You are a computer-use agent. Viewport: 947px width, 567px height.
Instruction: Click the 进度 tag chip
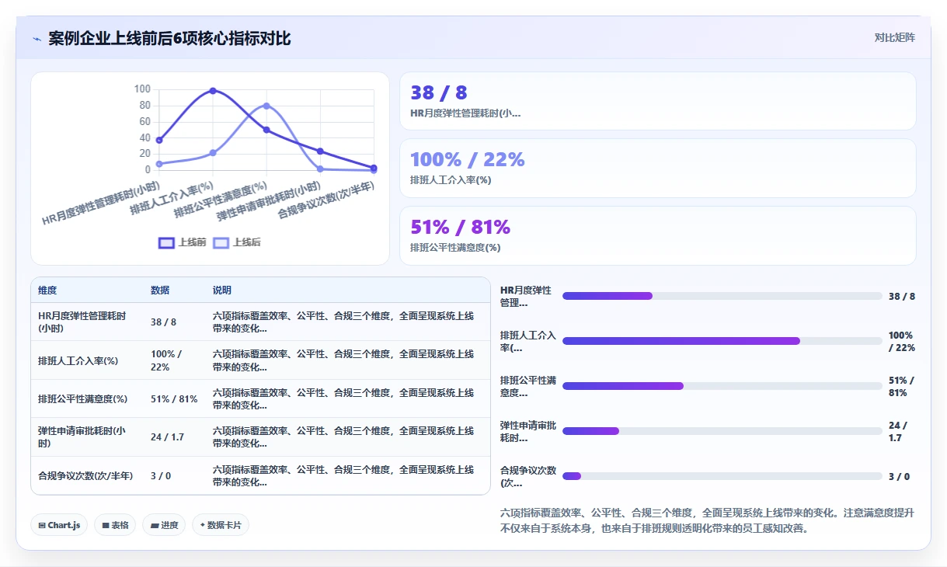(165, 525)
